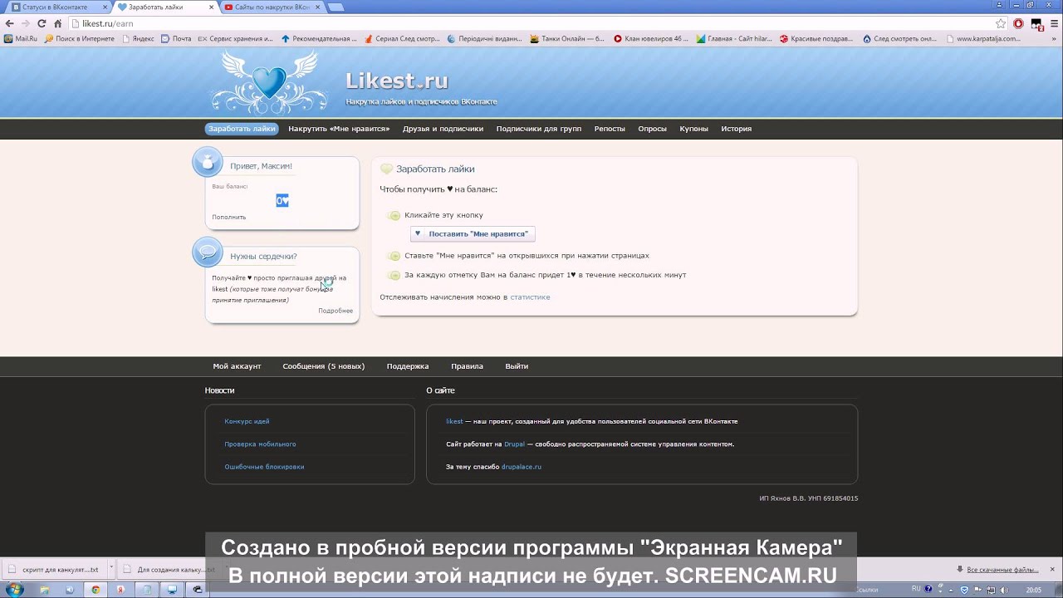This screenshot has width=1063, height=598.
Task: Click the speech bubble icon near hearts prompt
Action: 208,252
